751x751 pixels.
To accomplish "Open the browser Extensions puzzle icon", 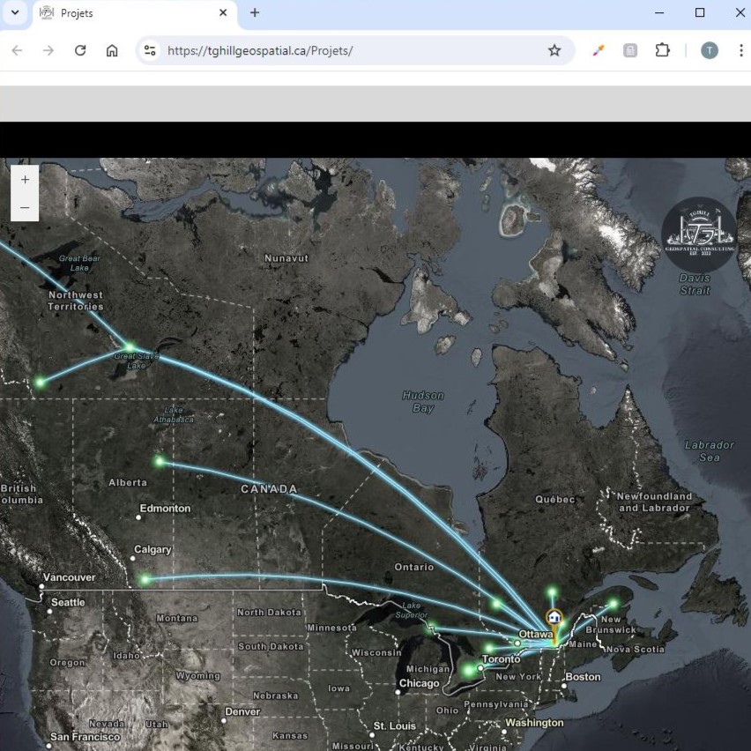I will pos(662,50).
